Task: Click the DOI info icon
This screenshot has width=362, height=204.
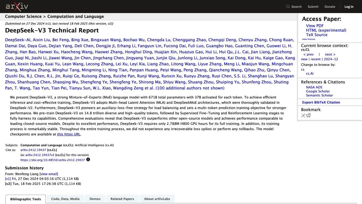Action: click(88, 160)
